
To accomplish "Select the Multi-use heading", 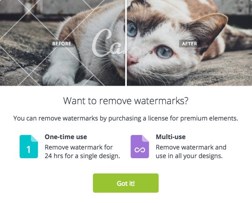I will (x=171, y=137).
